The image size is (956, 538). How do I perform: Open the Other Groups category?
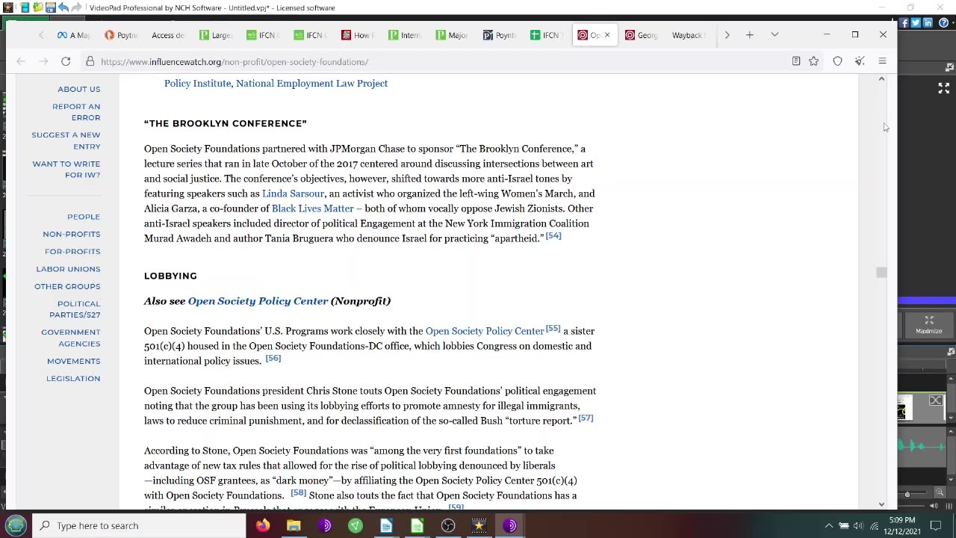click(x=67, y=286)
